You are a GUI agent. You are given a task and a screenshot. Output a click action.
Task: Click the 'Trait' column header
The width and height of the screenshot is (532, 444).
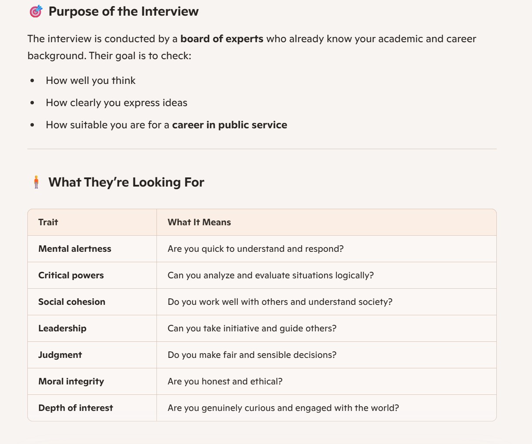48,222
